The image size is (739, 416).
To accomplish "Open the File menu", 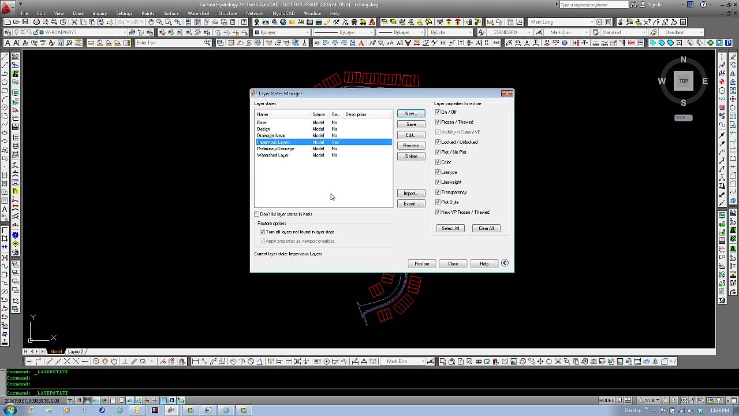I will click(x=24, y=13).
